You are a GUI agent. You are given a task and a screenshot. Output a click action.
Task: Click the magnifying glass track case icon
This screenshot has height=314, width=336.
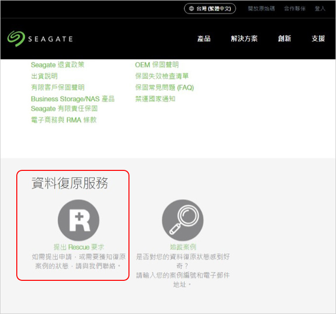pos(183,220)
